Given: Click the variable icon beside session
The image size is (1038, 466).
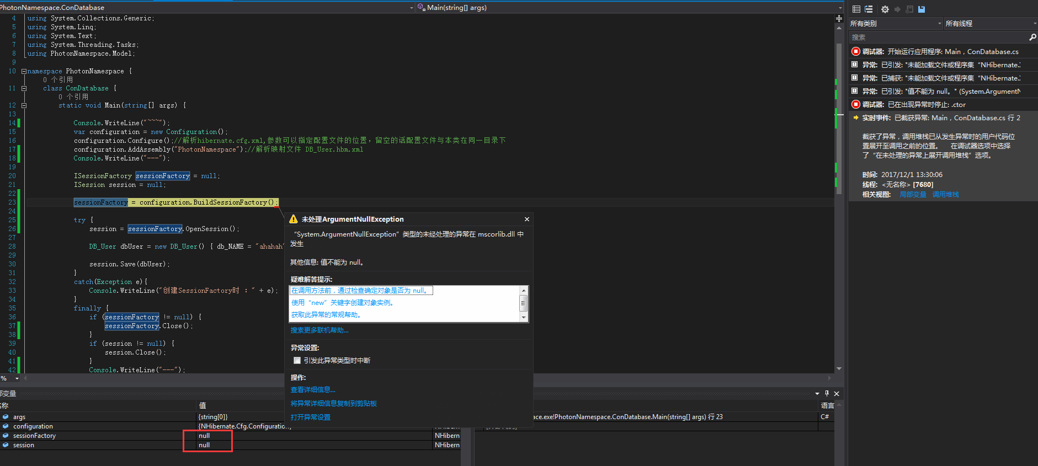Looking at the screenshot, I should coord(6,445).
